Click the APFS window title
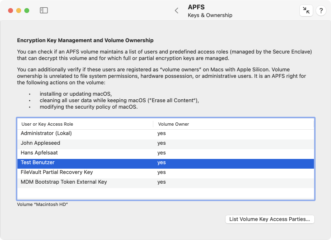Image resolution: width=331 pixels, height=240 pixels. click(x=196, y=7)
